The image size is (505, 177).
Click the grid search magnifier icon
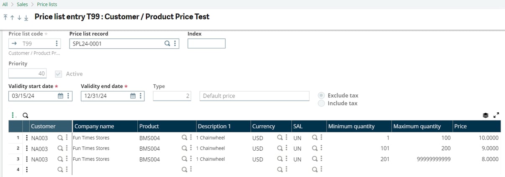[x=25, y=116]
